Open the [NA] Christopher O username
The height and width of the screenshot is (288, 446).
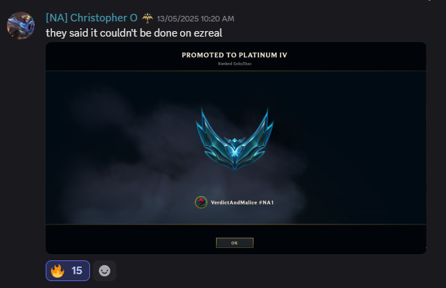91,18
